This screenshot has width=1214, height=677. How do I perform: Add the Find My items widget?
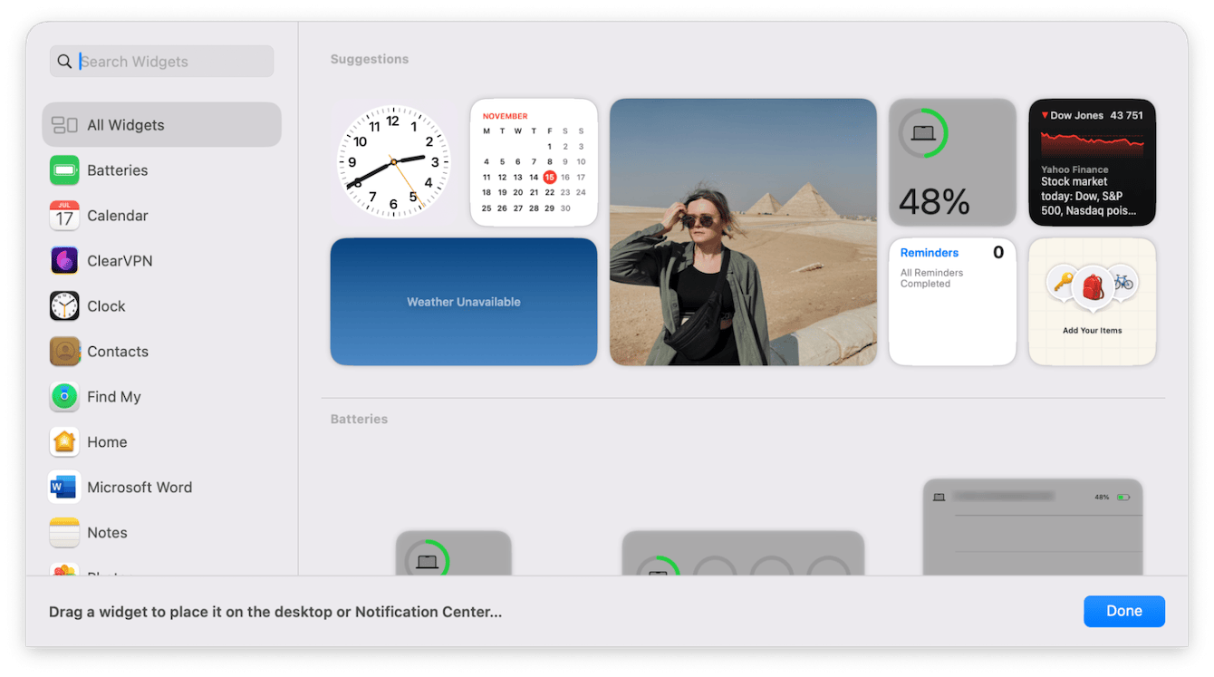(x=1092, y=302)
